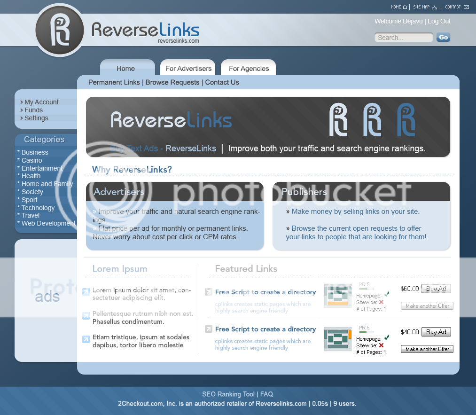The image size is (476, 415).
Task: Click the green Homepage checkmark in $40.00 listing
Action: coord(387,337)
